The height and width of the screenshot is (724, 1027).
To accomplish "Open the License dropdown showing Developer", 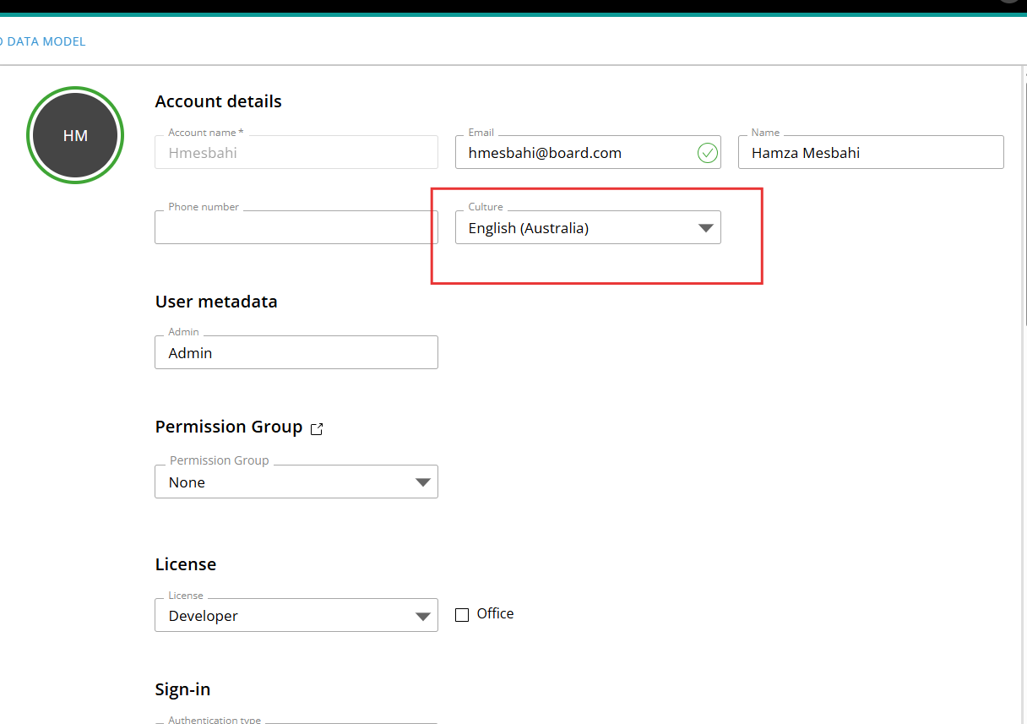I will [296, 615].
